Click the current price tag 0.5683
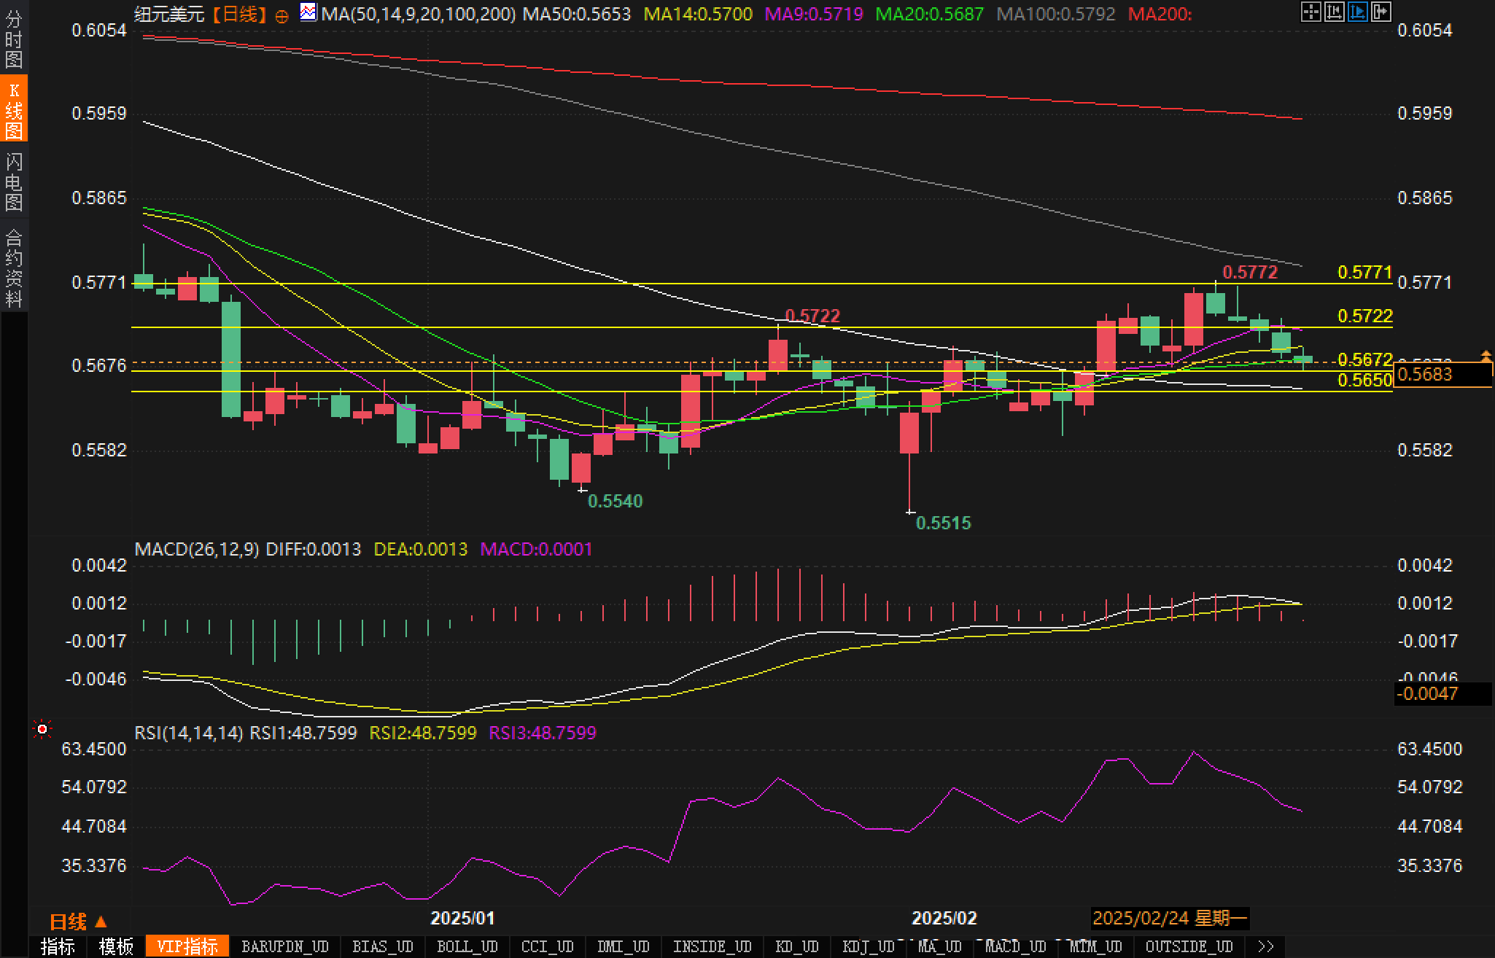Viewport: 1495px width, 958px height. (x=1442, y=375)
